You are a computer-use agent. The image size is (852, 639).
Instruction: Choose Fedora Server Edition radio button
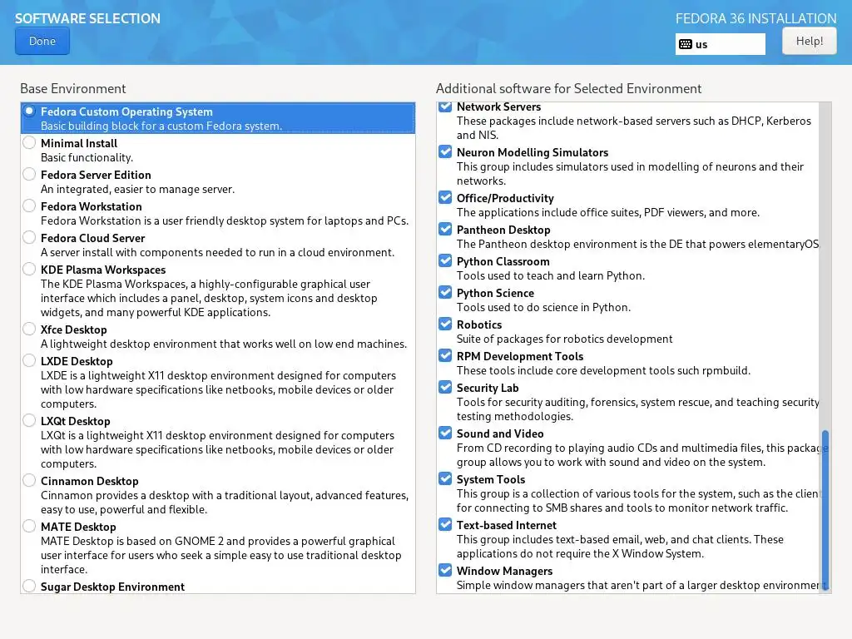click(x=29, y=175)
